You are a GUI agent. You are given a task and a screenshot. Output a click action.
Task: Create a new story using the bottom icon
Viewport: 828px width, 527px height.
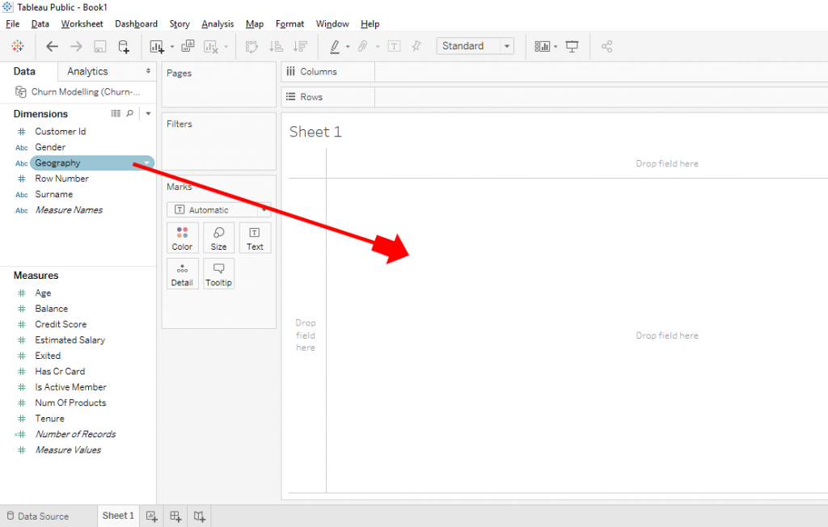pyautogui.click(x=199, y=516)
